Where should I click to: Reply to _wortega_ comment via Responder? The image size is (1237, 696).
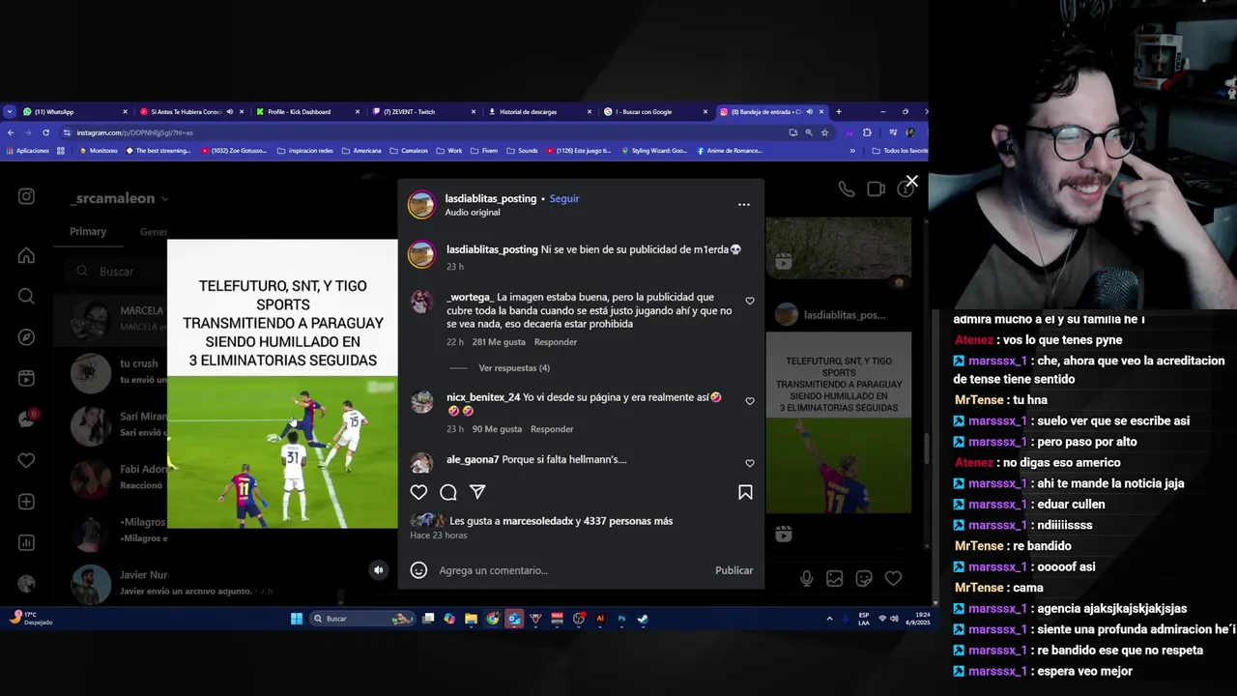coord(556,342)
